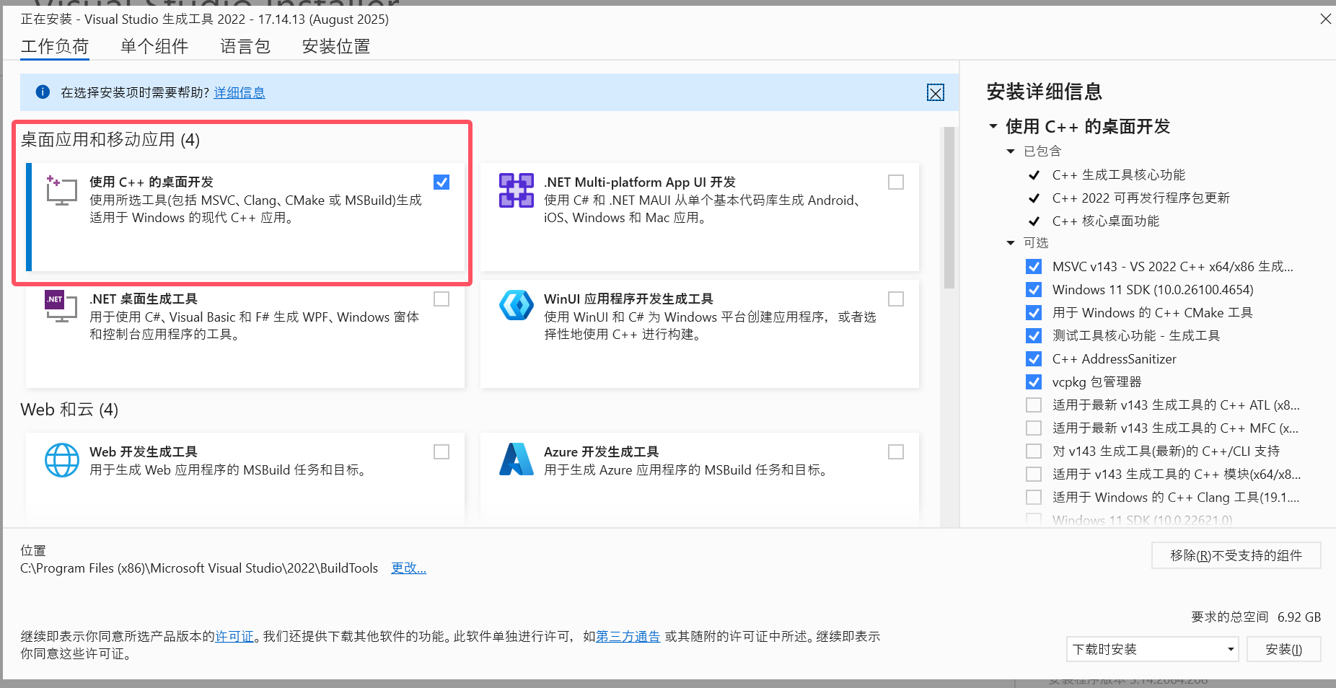Click the 桌面应用和移动应用 (4) heading
Viewport: 1336px width, 688px height.
[110, 140]
